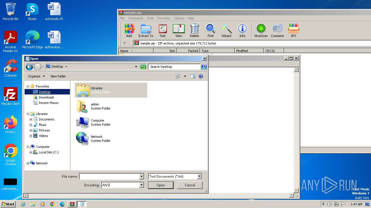Expand the Network tree node
This screenshot has width=371, height=208.
(28, 163)
